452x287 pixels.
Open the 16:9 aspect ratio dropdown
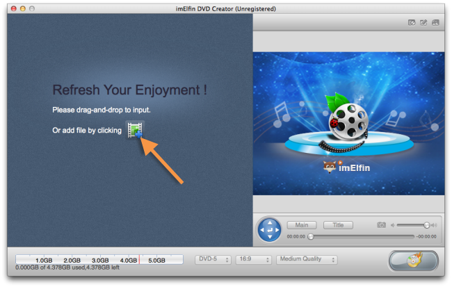coord(253,259)
